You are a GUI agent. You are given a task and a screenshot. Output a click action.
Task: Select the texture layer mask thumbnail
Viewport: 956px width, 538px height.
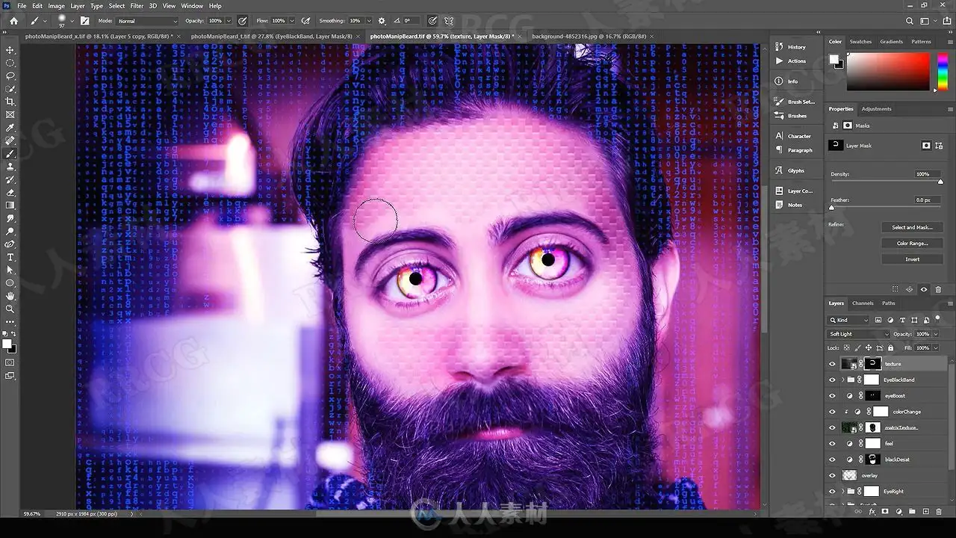(x=872, y=364)
